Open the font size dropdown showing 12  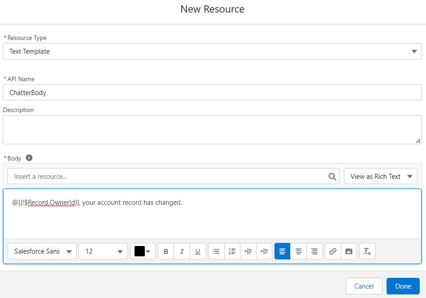tap(103, 251)
